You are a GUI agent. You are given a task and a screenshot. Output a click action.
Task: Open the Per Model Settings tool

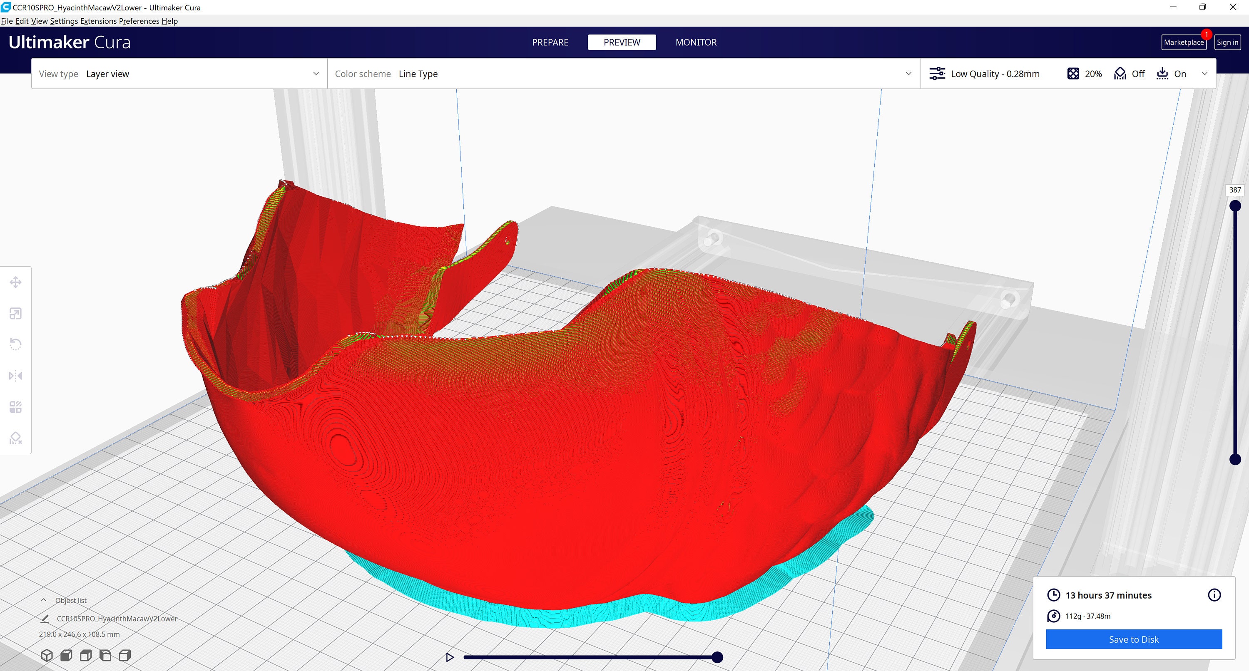[x=16, y=407]
